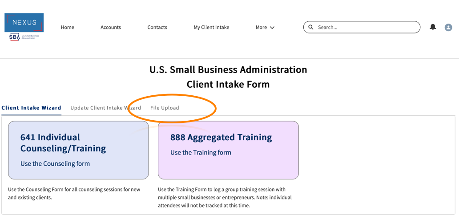This screenshot has height=224, width=459.
Task: Click the Training Form description note
Action: (225, 197)
